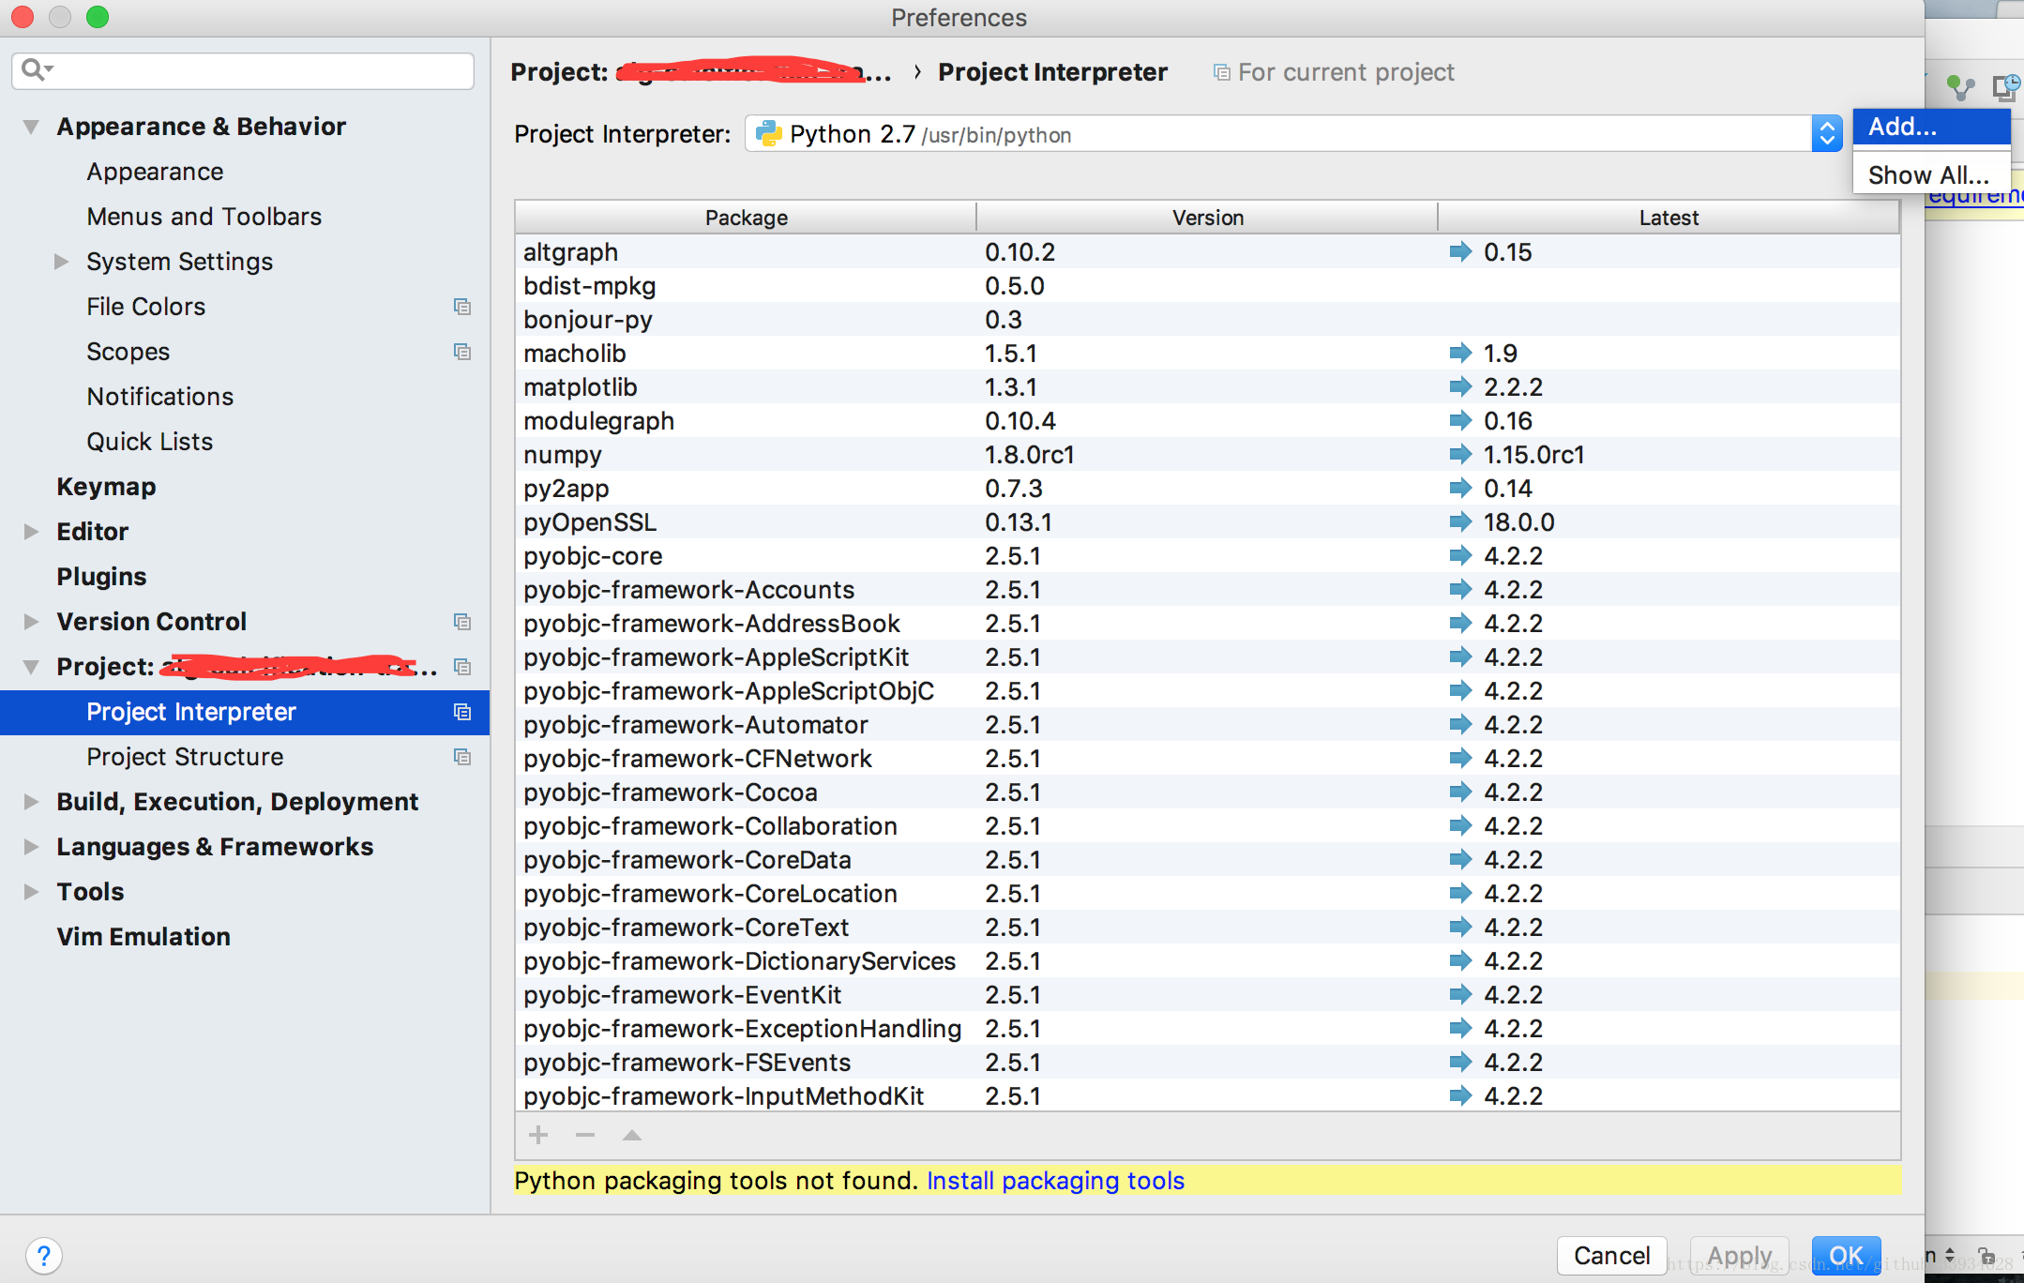Click the Project Structure settings item
Image resolution: width=2024 pixels, height=1283 pixels.
183,757
